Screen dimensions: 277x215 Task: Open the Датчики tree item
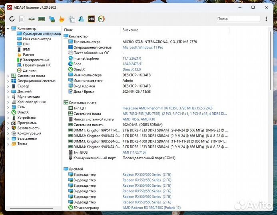(x=27, y=70)
